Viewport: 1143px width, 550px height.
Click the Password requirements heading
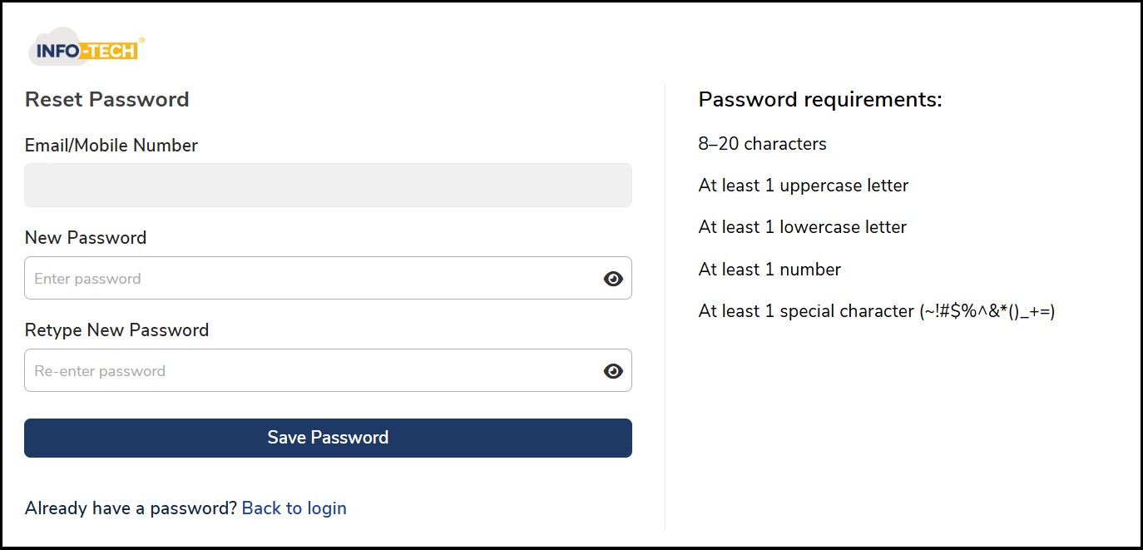pos(819,99)
